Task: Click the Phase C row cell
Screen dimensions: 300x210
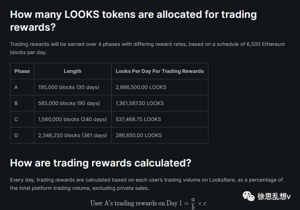Action: [x=22, y=119]
